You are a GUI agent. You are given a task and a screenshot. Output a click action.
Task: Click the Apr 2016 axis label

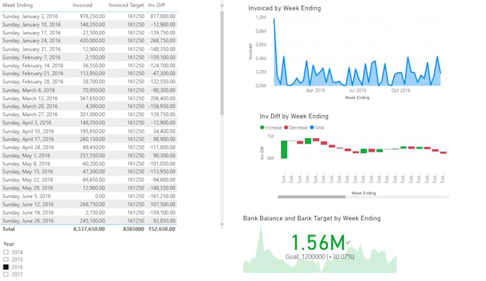[315, 91]
